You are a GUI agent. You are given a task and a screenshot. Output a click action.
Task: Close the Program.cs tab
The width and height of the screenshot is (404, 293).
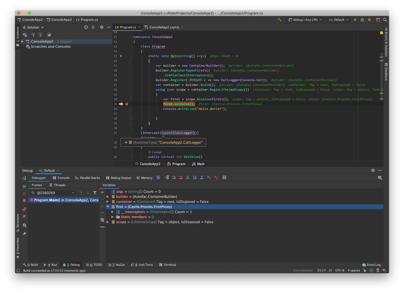(139, 27)
